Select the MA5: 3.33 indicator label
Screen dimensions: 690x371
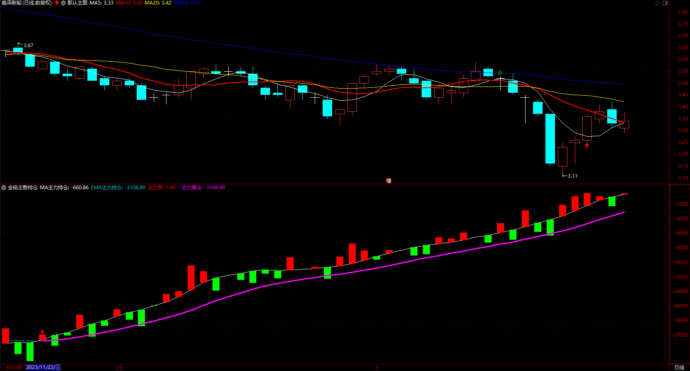click(101, 3)
